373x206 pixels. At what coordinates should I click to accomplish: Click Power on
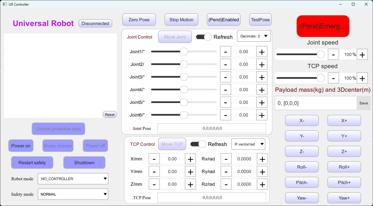click(21, 145)
